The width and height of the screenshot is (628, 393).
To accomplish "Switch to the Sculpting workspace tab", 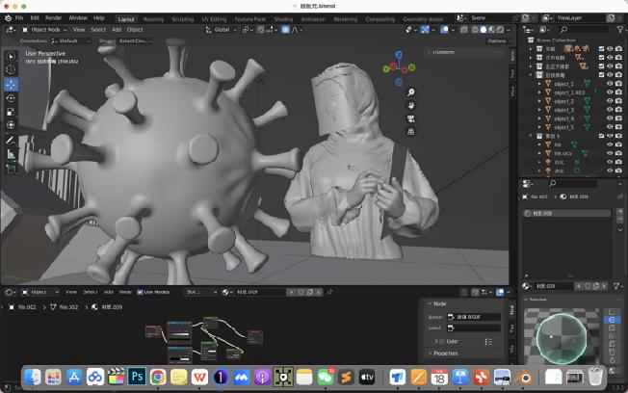I will click(x=182, y=18).
